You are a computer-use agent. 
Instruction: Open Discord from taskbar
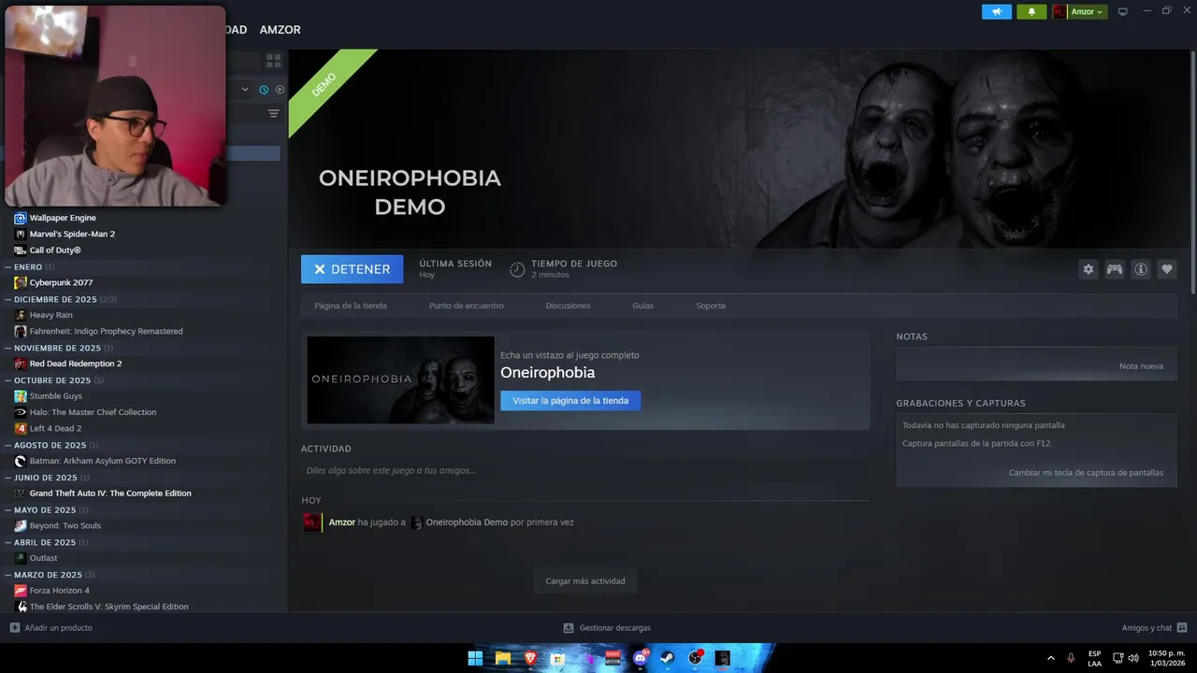click(641, 658)
